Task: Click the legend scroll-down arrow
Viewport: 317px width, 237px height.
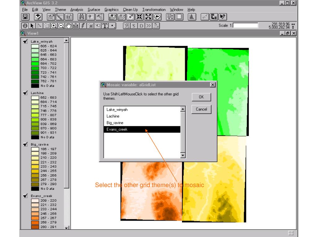Action: 66,228
